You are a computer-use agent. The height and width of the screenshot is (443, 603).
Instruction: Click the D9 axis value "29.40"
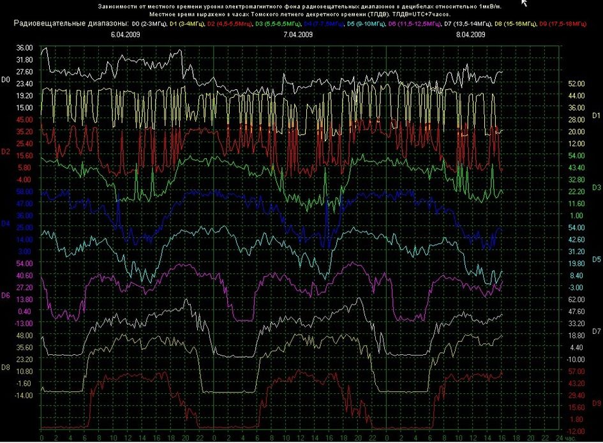[x=576, y=395]
